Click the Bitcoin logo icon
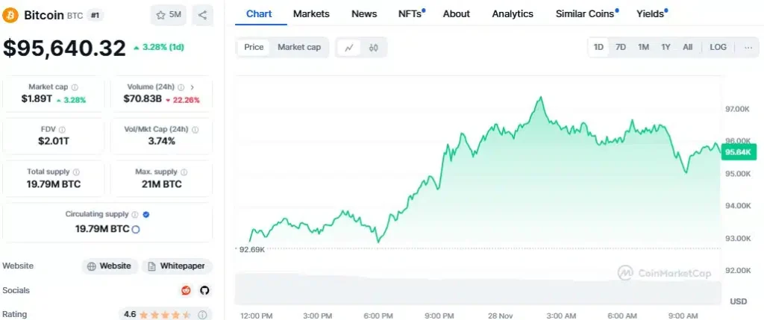The width and height of the screenshot is (764, 320). pyautogui.click(x=11, y=15)
